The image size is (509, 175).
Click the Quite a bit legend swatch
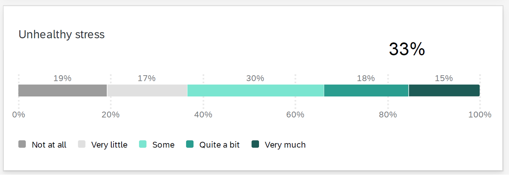[x=190, y=144]
